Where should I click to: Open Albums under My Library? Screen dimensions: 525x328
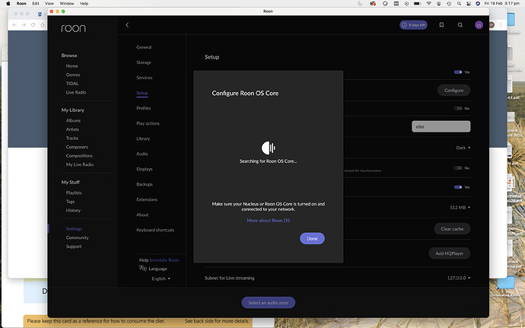point(73,120)
